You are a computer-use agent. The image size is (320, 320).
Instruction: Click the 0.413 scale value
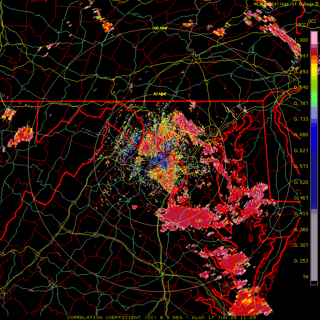click(301, 214)
